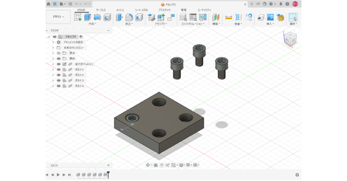Open the Help question mark icon
This screenshot has height=181, width=347.
click(287, 4)
